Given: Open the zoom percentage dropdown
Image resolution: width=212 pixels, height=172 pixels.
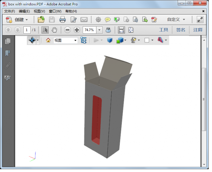Looking at the screenshot, I should tap(99, 30).
